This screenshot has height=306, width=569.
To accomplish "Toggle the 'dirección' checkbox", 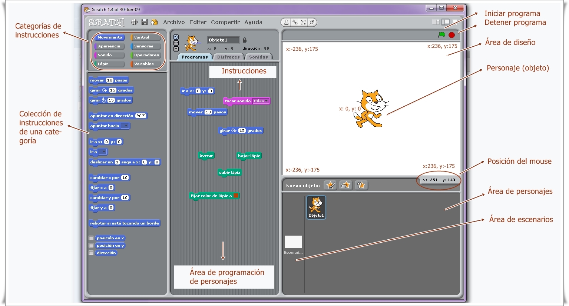I will (91, 253).
